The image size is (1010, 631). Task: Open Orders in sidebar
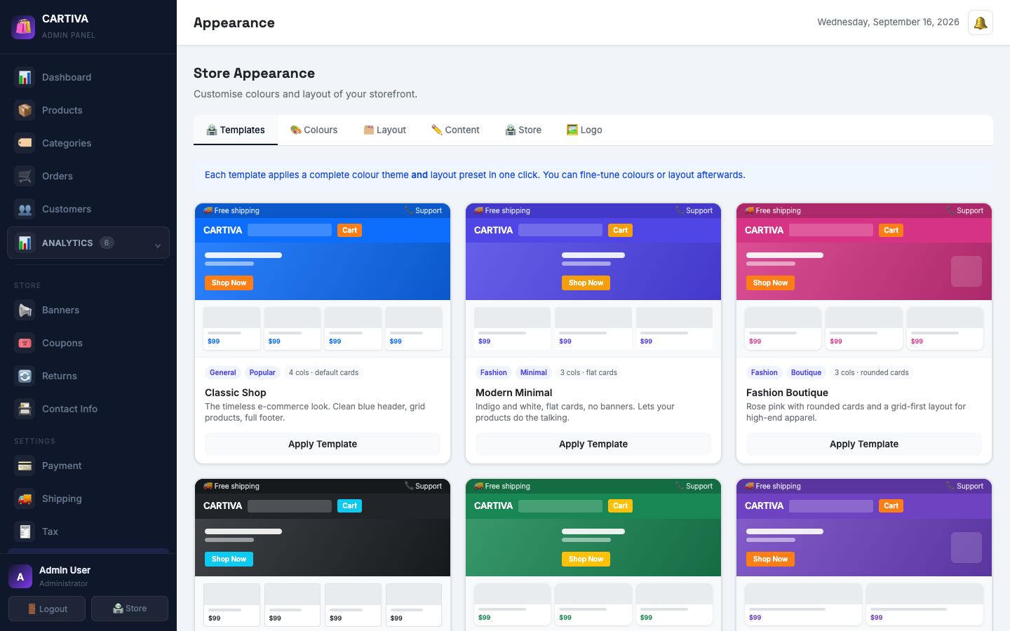tap(88, 176)
